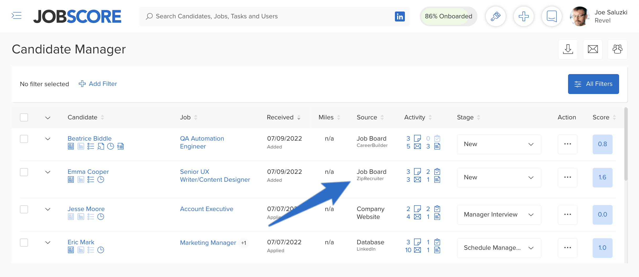Open the paint roller customization icon

click(495, 16)
